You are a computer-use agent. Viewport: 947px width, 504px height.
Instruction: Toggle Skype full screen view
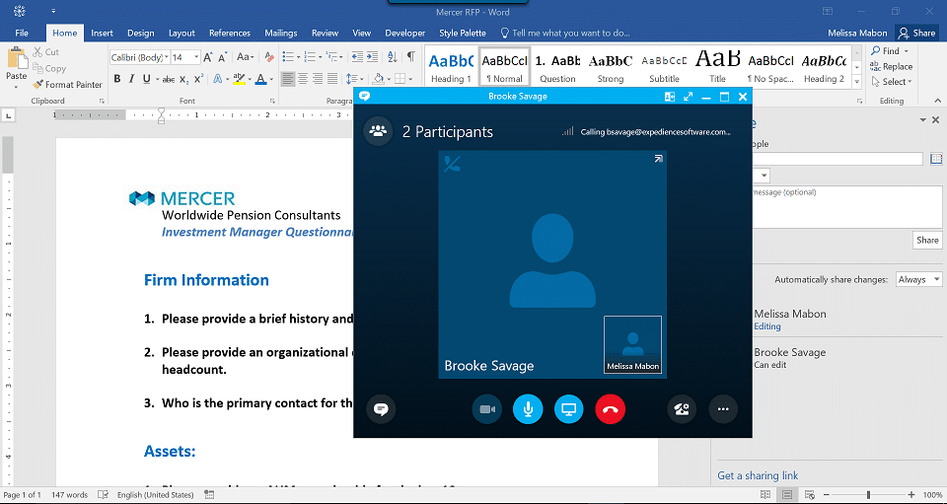(x=688, y=97)
